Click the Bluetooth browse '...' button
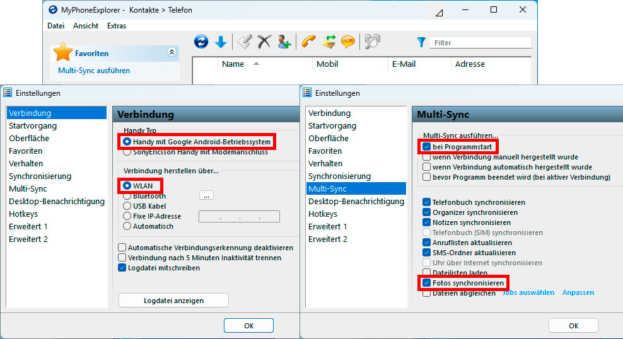623x339 pixels. click(x=206, y=195)
